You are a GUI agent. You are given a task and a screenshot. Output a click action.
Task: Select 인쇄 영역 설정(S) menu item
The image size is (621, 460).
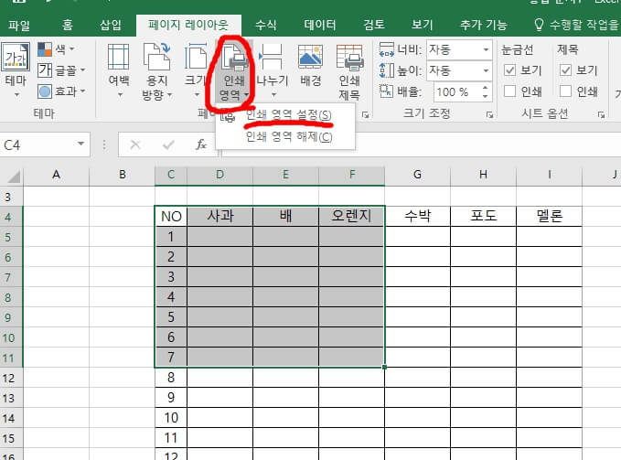tap(285, 115)
